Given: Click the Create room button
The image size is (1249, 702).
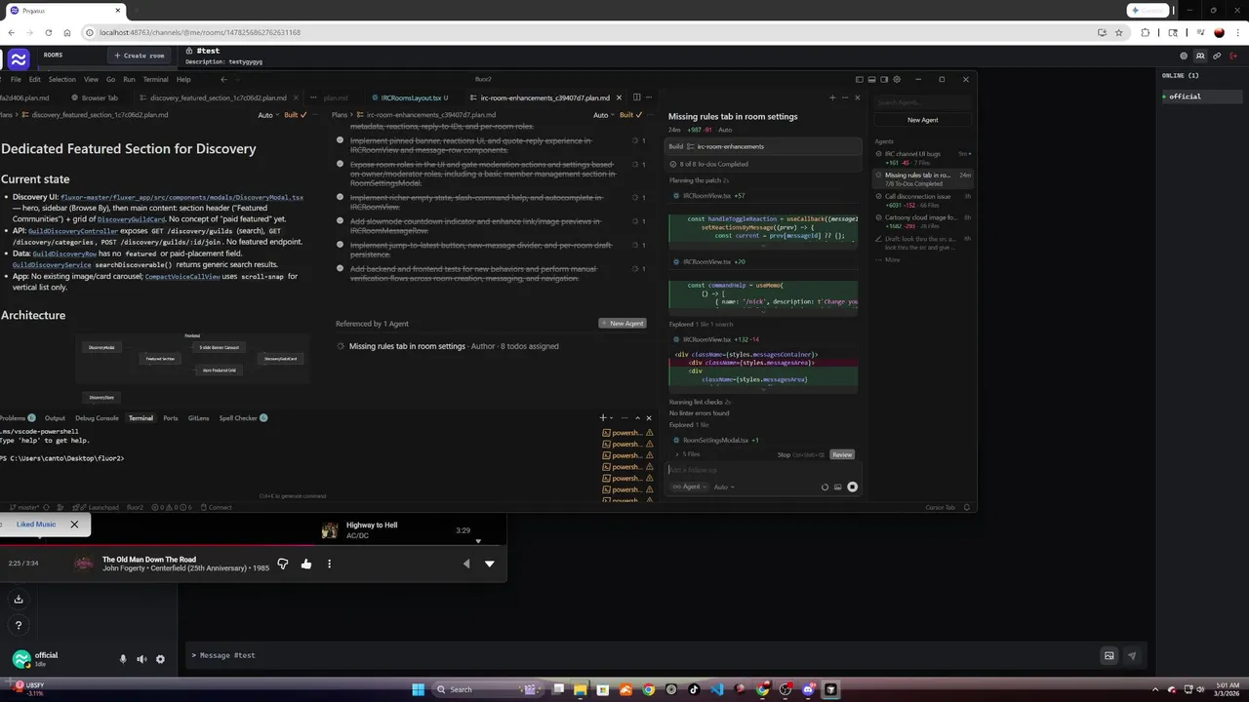Looking at the screenshot, I should tap(140, 56).
